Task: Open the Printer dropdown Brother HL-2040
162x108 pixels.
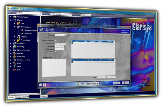Action: click(x=71, y=15)
